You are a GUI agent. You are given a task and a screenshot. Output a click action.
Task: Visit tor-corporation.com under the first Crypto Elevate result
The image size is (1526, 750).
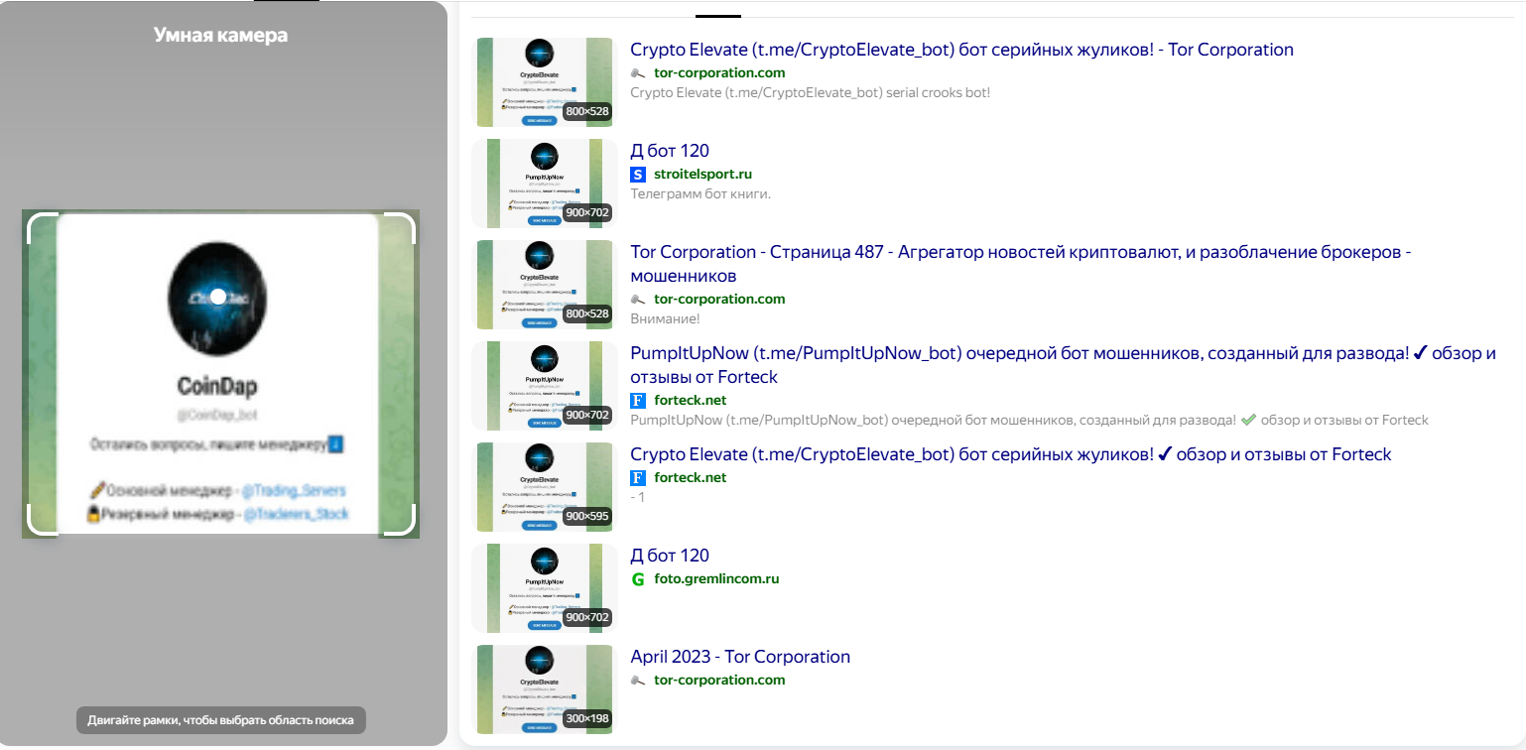point(719,73)
